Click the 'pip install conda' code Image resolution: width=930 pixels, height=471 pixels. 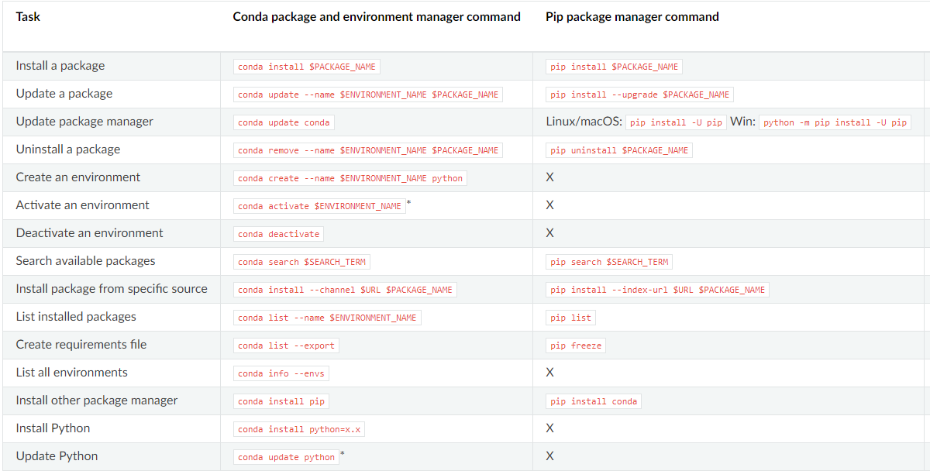[x=594, y=401]
